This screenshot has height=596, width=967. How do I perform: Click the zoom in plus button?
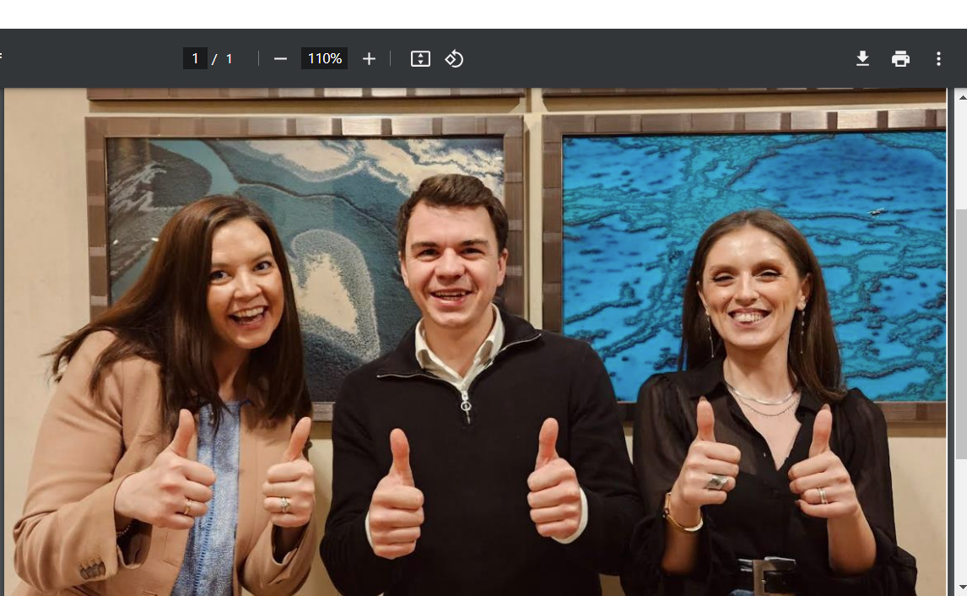(x=369, y=58)
